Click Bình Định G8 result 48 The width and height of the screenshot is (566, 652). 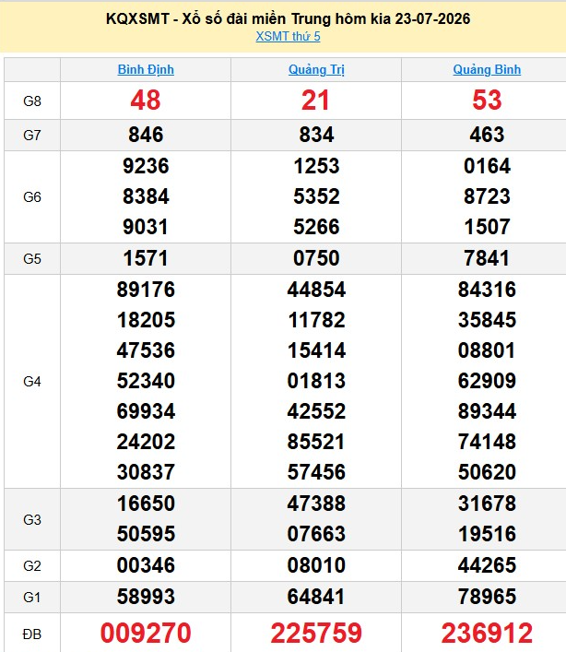coord(146,101)
